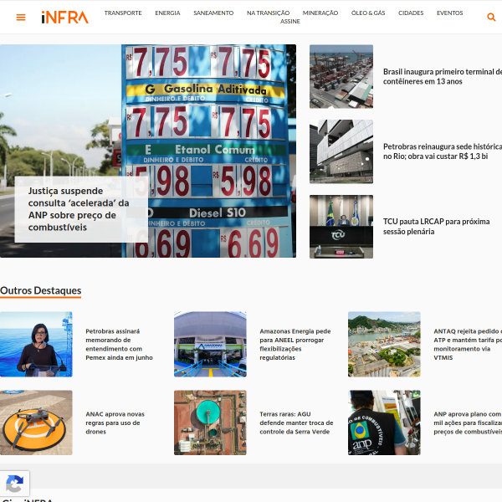Read Brasil inaugura primeiro terminal de contêineres

pos(443,76)
